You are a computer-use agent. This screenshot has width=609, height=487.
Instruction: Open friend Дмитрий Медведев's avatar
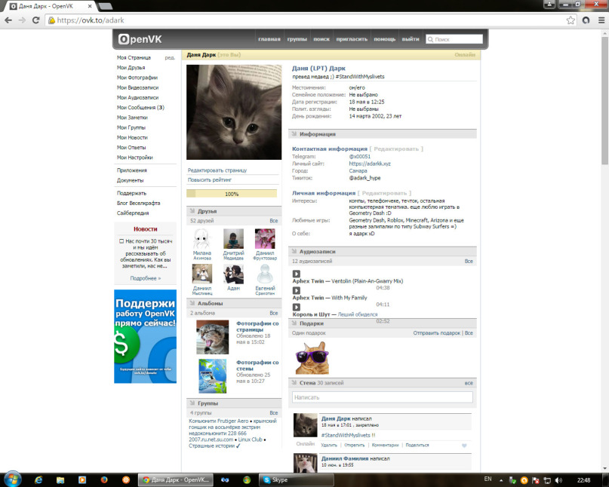pyautogui.click(x=233, y=239)
